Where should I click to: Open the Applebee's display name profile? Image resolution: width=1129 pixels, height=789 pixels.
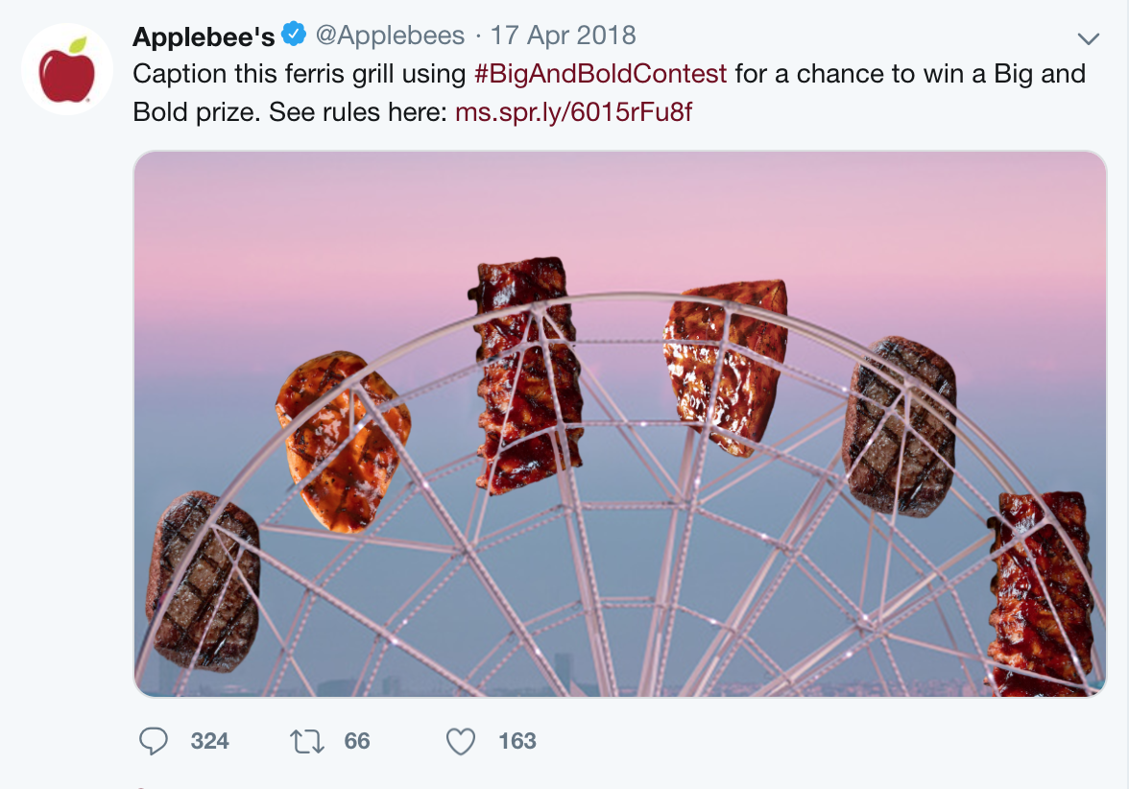(x=204, y=36)
